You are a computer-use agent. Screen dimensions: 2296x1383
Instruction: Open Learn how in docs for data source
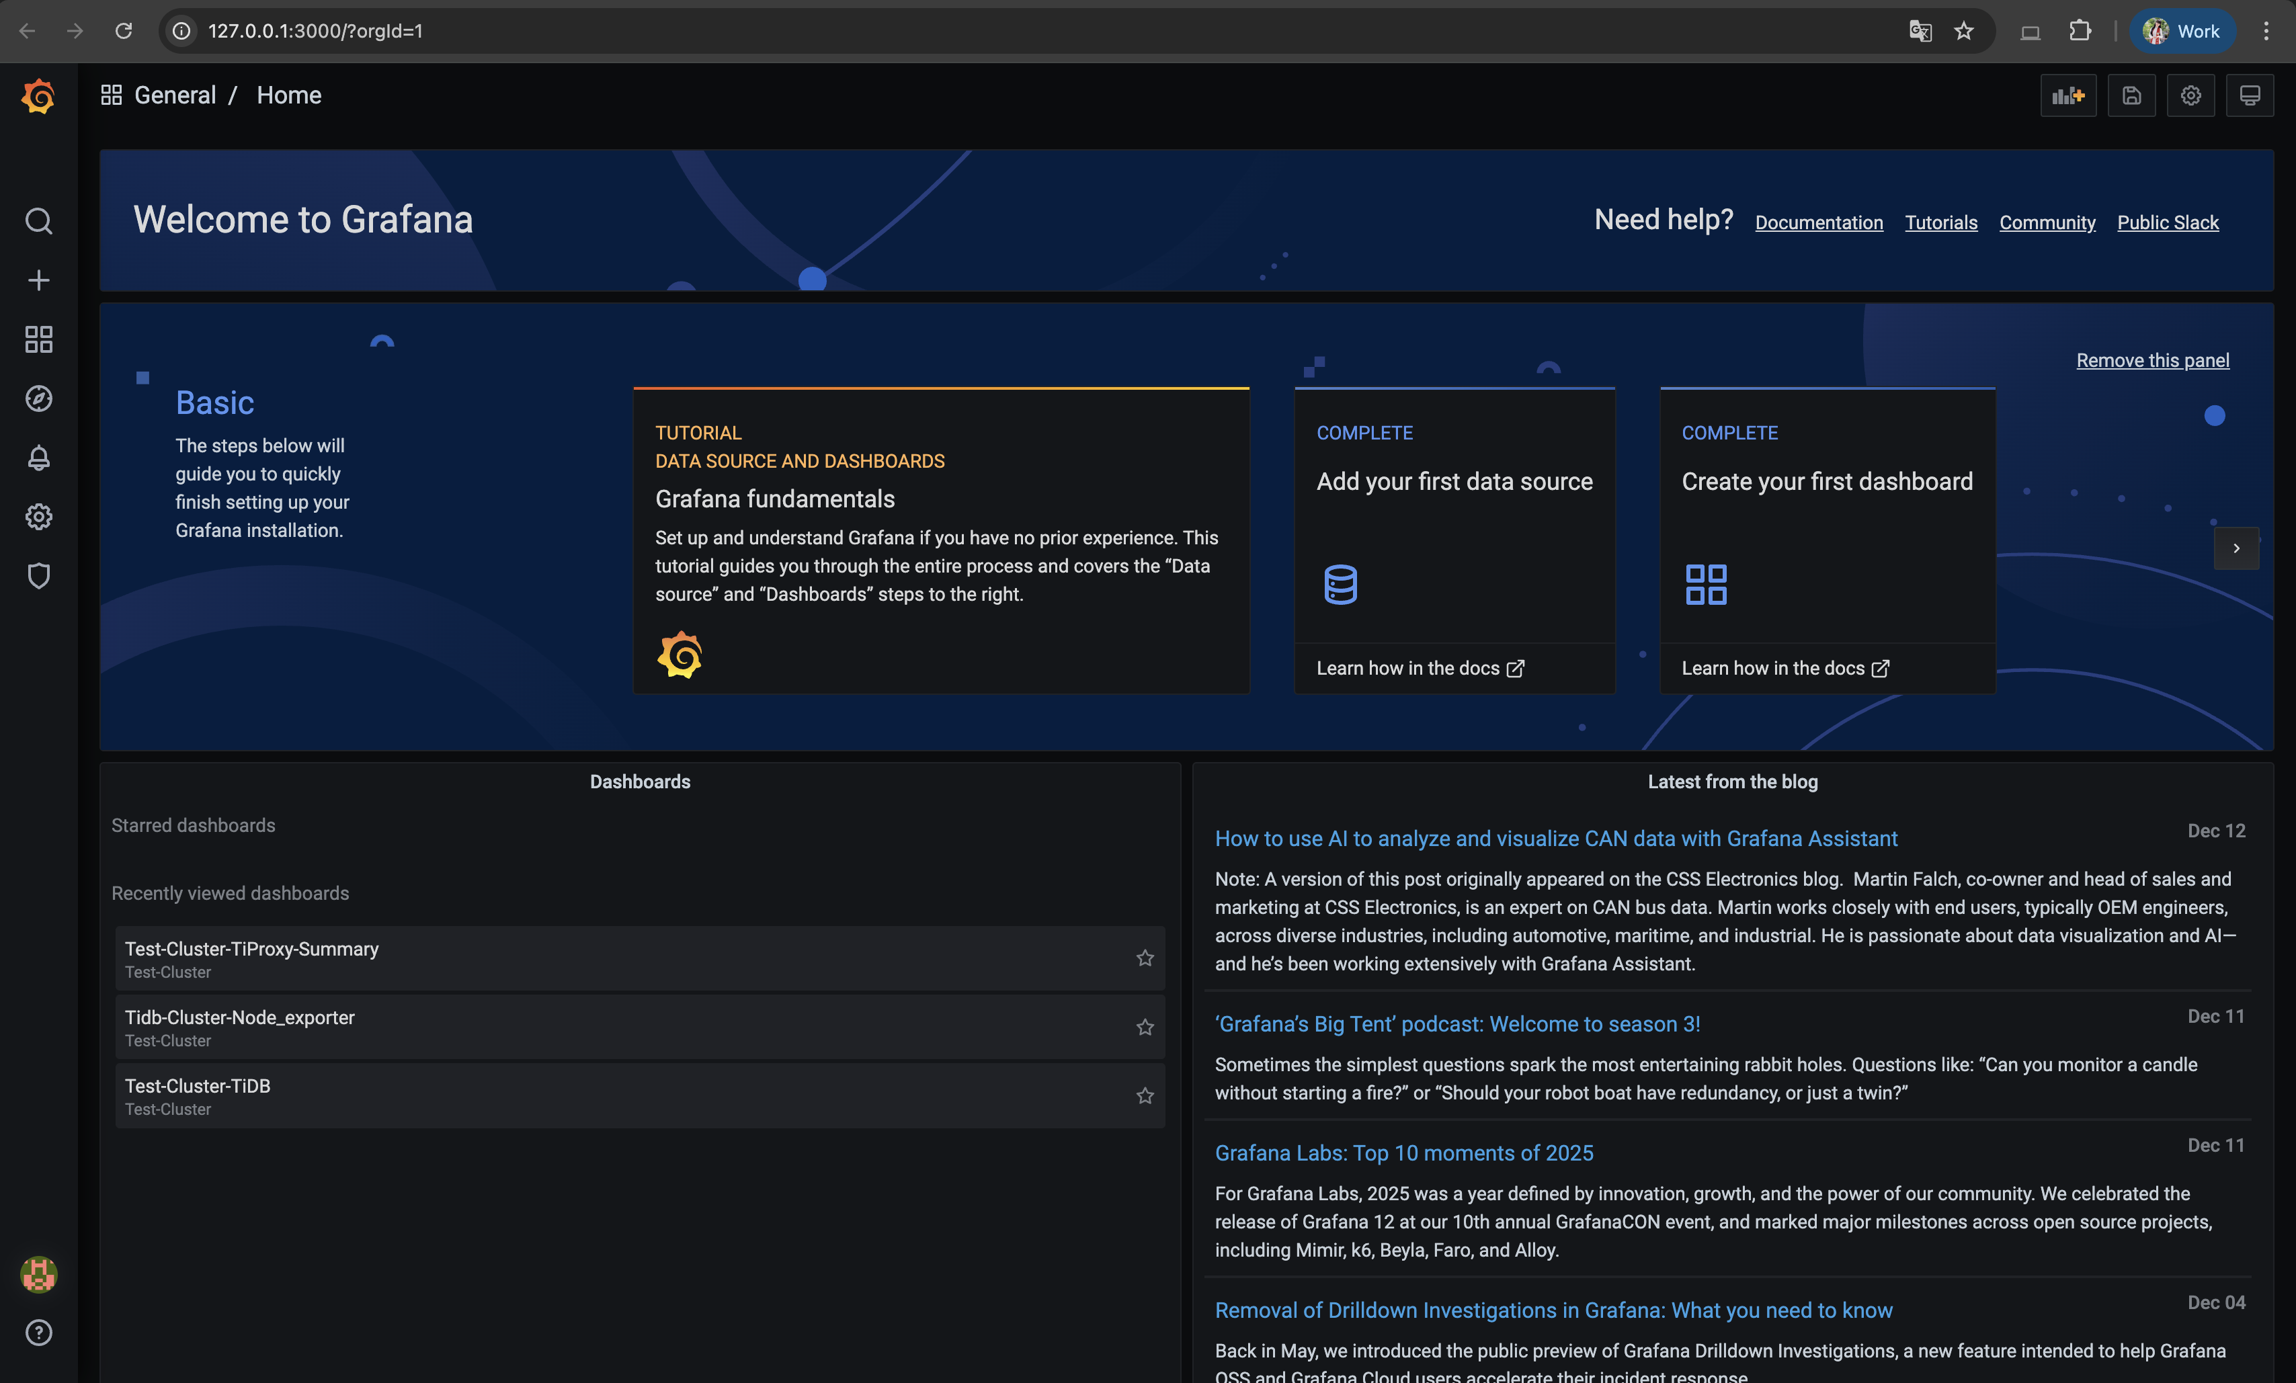pos(1420,668)
